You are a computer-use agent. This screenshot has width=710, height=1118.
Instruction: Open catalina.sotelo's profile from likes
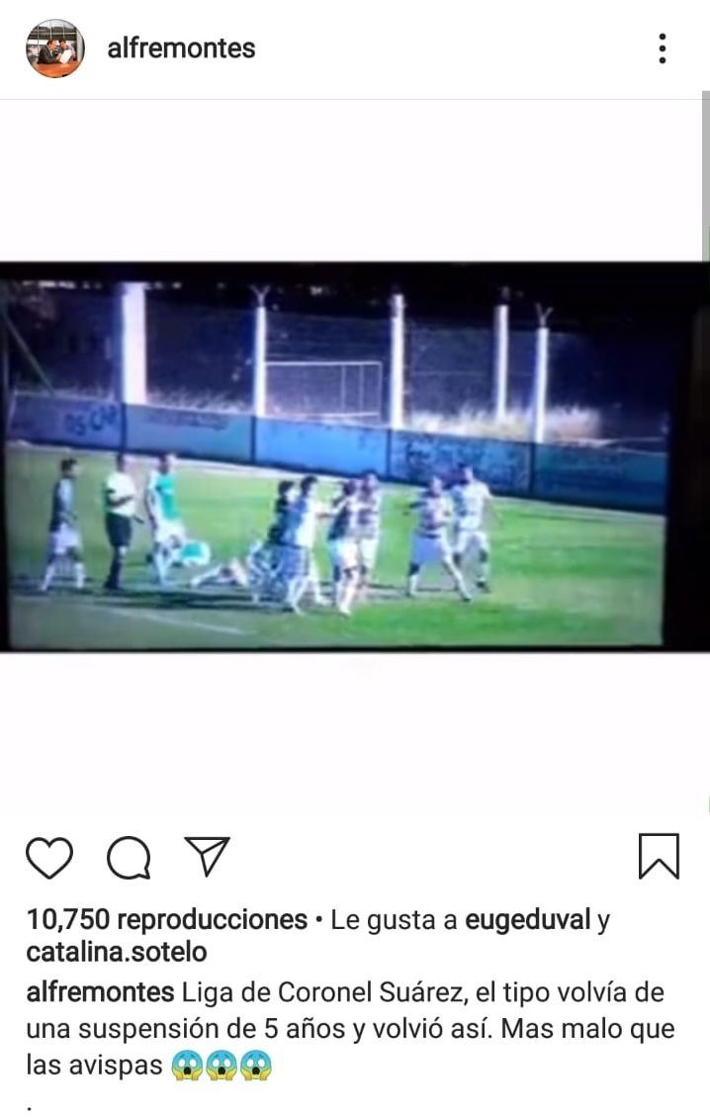tap(117, 952)
